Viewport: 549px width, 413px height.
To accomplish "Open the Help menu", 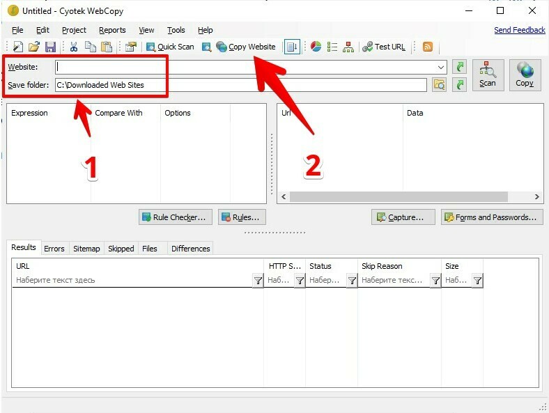I will (x=205, y=30).
